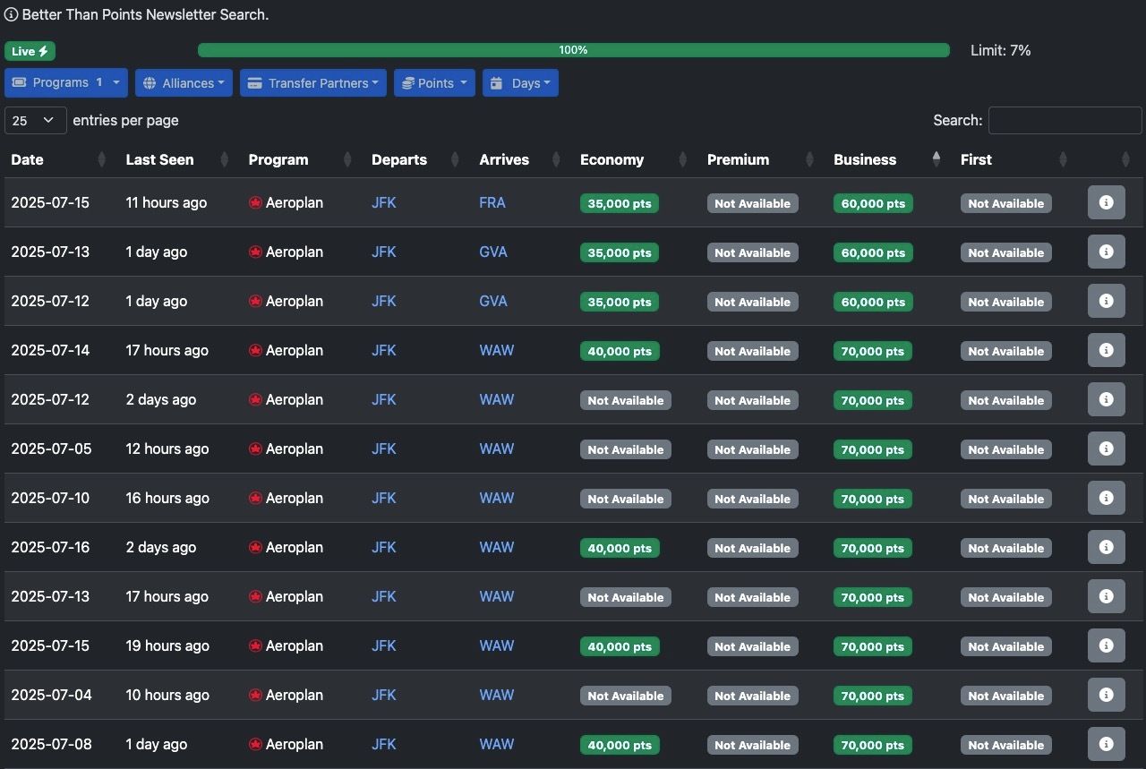1146x769 pixels.
Task: Open WAW link in 2025-07-14 row
Action: tap(497, 351)
